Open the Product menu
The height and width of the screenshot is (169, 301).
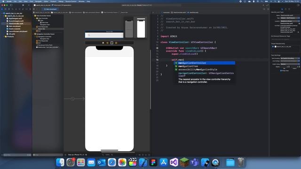53,1
